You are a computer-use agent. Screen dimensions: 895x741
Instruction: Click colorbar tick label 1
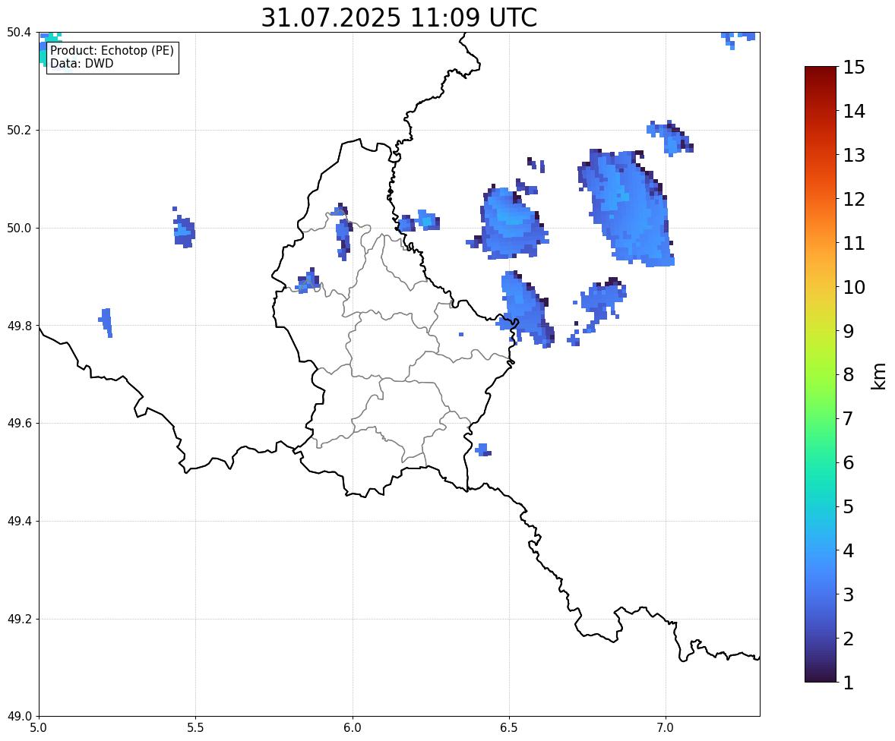[x=848, y=683]
